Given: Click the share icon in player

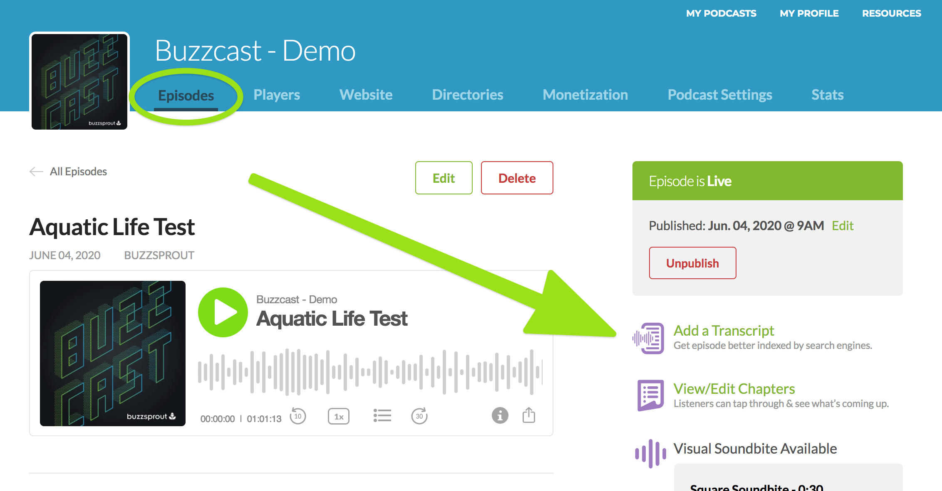Looking at the screenshot, I should (528, 415).
